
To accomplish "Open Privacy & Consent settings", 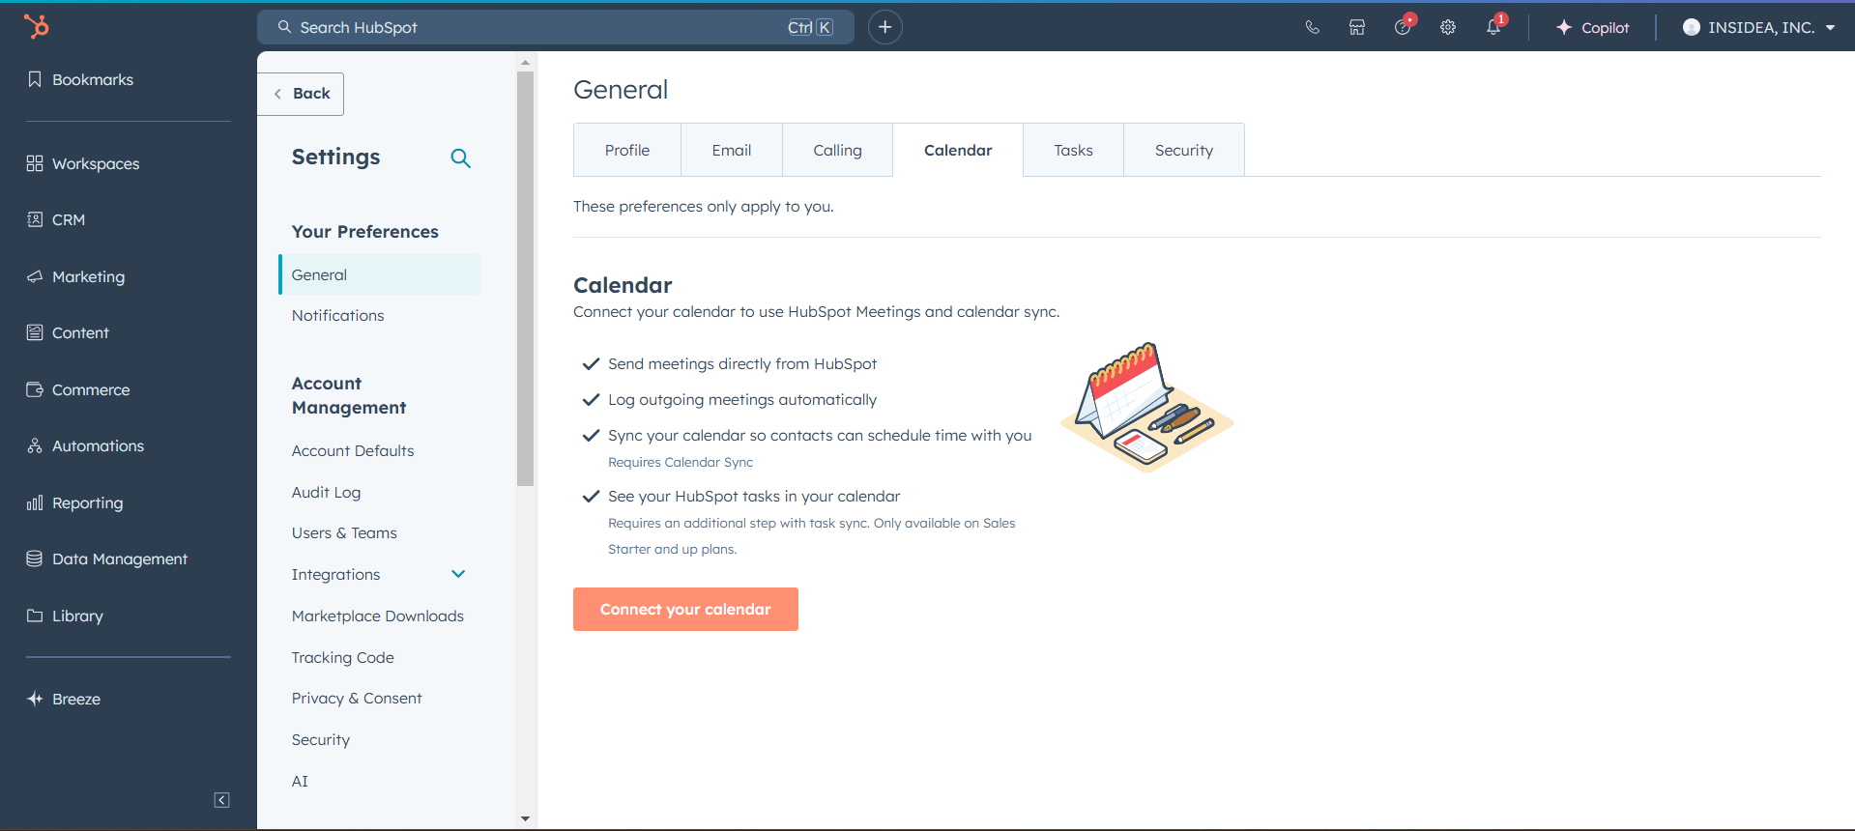I will pyautogui.click(x=357, y=698).
